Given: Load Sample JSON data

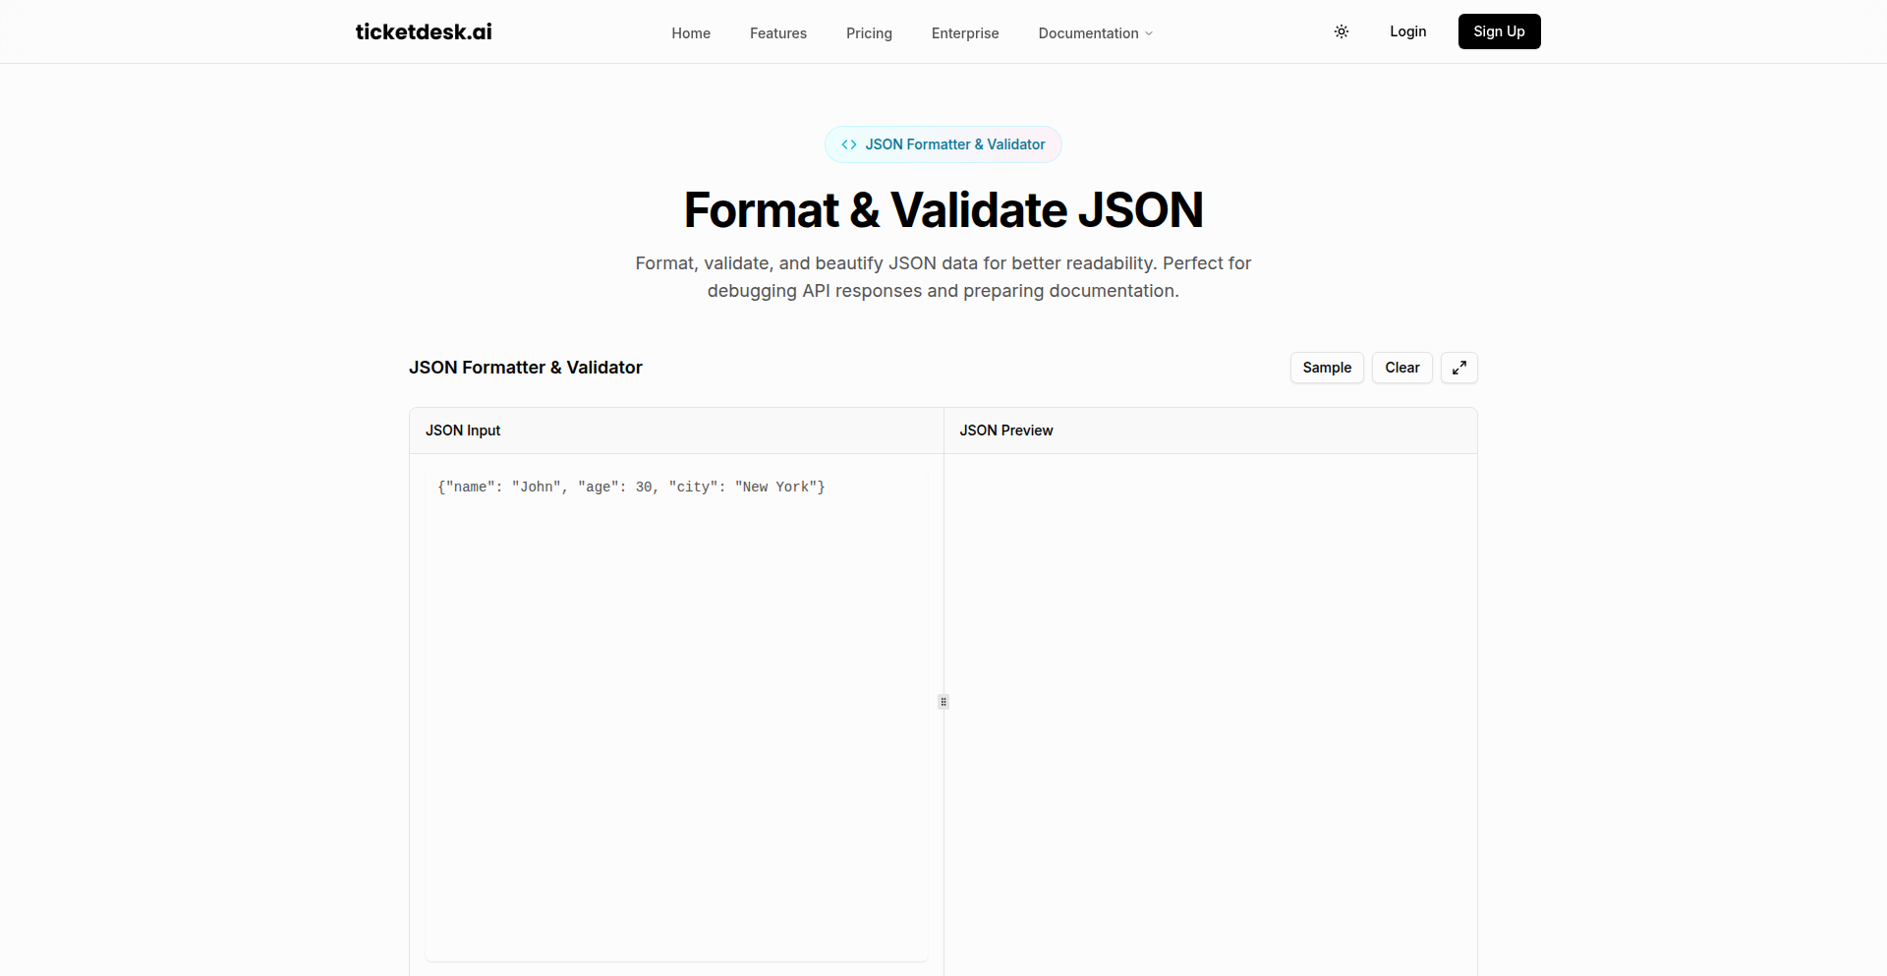Looking at the screenshot, I should (1327, 368).
